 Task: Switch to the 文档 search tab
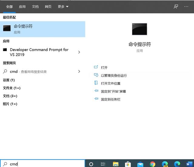click(35, 7)
